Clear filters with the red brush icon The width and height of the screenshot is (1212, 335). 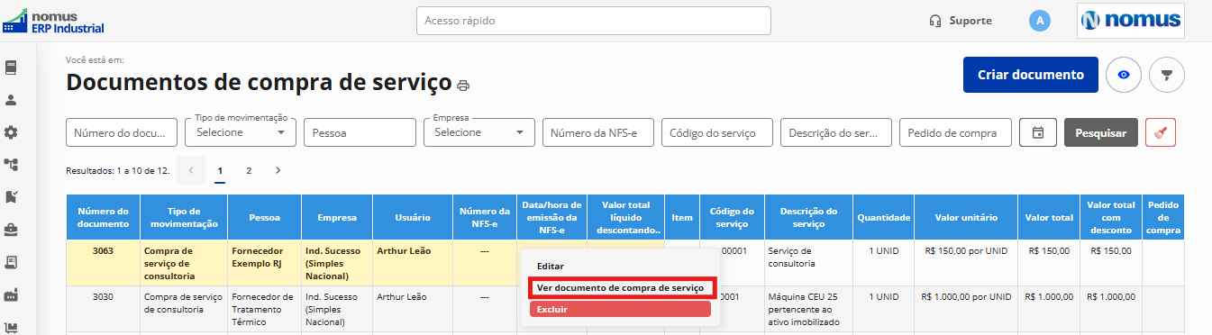(x=1161, y=132)
